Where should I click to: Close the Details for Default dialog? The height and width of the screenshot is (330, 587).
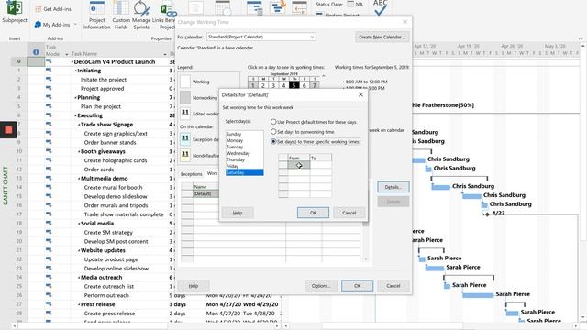[x=360, y=94]
